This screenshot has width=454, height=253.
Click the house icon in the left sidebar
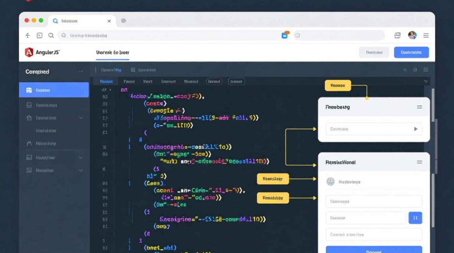29,118
